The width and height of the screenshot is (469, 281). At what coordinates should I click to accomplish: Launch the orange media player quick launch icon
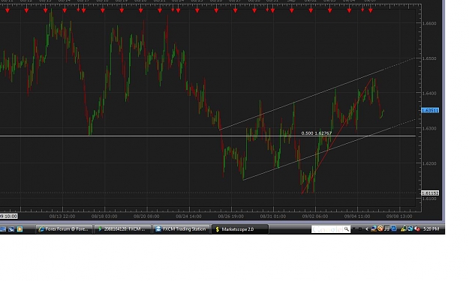coord(20,229)
